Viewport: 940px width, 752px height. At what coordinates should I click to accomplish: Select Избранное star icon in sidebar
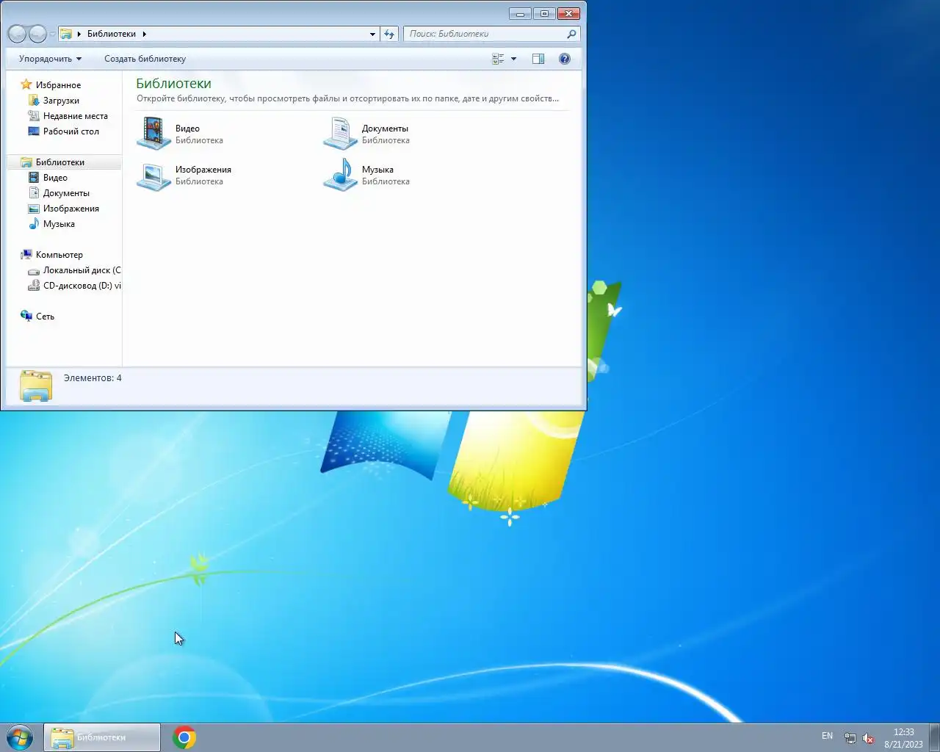[26, 84]
